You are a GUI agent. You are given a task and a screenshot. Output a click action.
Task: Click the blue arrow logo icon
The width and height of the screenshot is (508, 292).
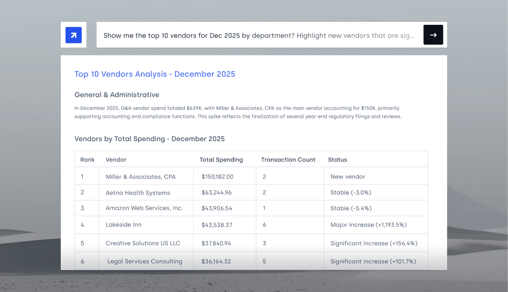tap(73, 35)
